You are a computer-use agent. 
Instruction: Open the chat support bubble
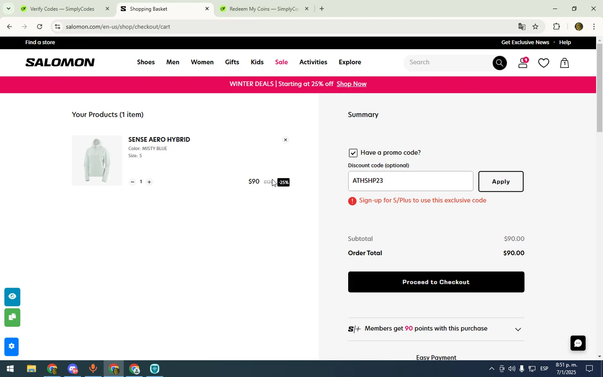click(578, 343)
